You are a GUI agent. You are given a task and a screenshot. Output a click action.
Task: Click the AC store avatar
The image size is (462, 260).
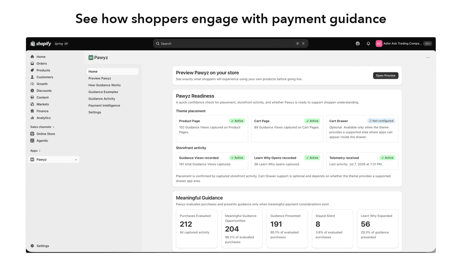(379, 44)
